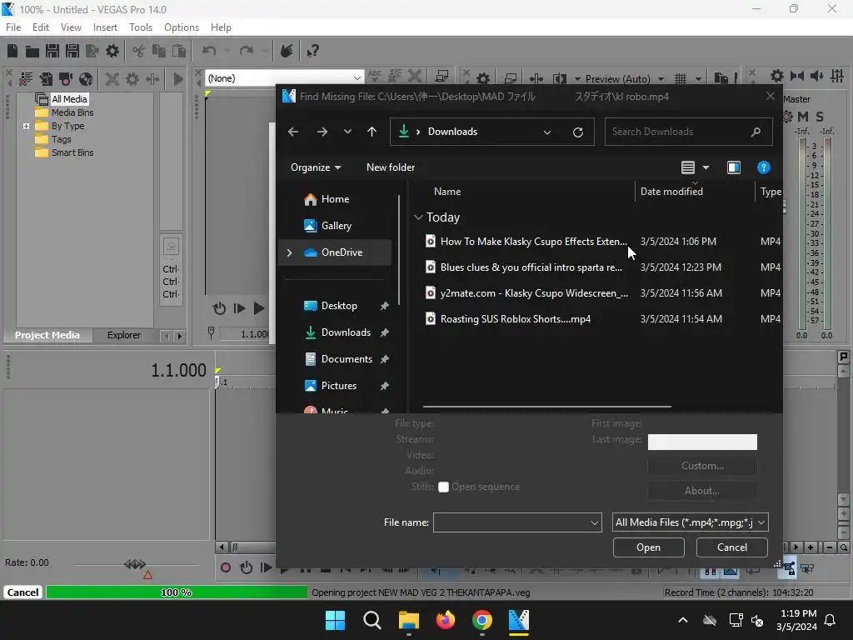Click the Import Media icon
Image resolution: width=853 pixels, height=640 pixels.
46,79
